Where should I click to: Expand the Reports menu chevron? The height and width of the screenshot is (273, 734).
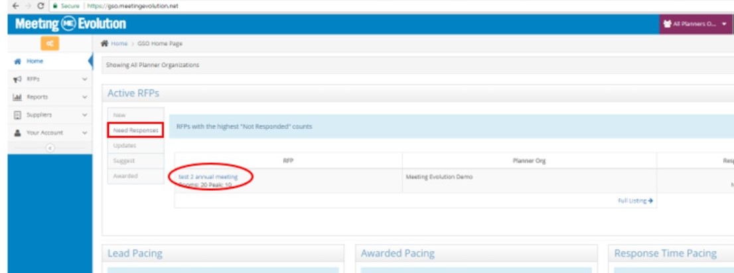(x=84, y=97)
